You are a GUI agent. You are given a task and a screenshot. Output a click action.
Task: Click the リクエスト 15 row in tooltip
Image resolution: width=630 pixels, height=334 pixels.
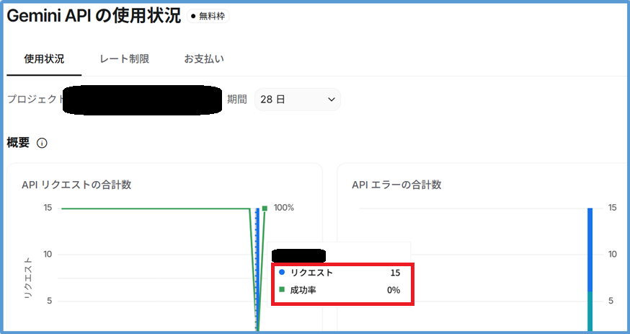[342, 273]
